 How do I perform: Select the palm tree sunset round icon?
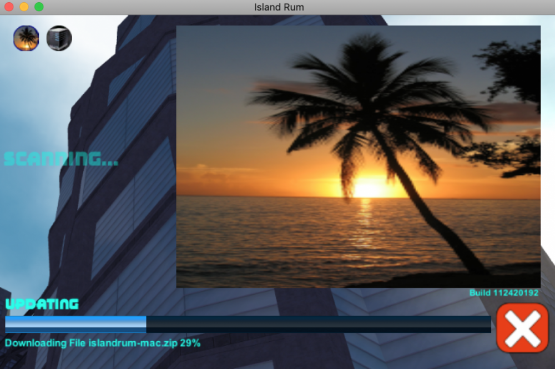26,38
